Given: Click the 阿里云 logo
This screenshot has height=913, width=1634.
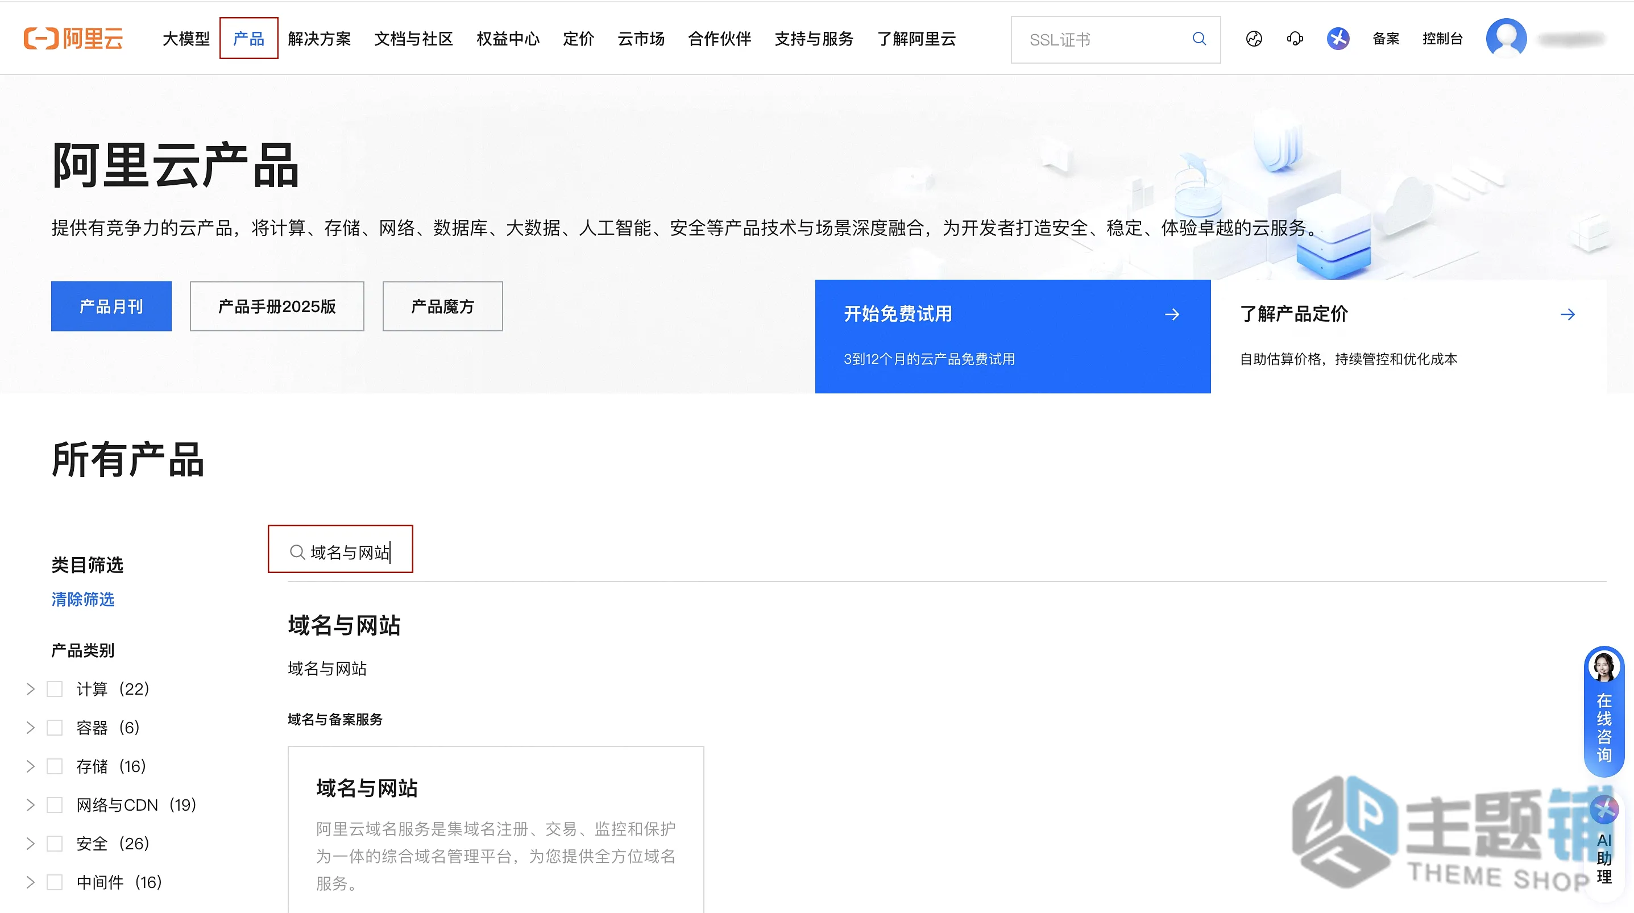Looking at the screenshot, I should tap(73, 39).
